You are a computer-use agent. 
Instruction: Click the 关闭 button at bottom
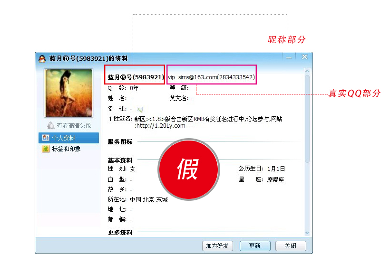pyautogui.click(x=291, y=246)
